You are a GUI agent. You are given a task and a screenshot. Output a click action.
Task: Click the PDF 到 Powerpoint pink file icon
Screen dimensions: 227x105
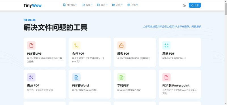click(x=167, y=77)
